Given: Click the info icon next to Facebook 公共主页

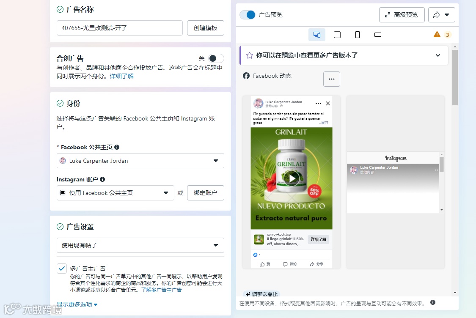Looking at the screenshot, I should pos(117,147).
